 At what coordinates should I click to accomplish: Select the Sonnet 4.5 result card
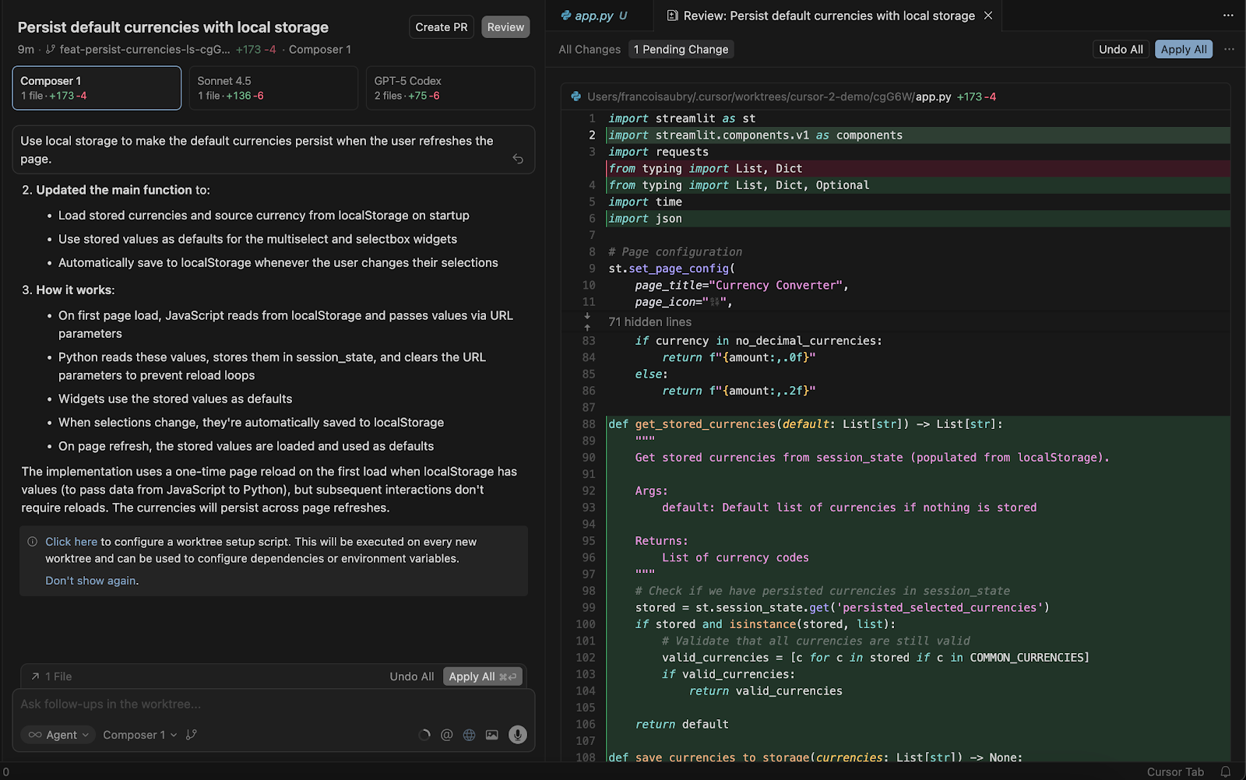273,88
